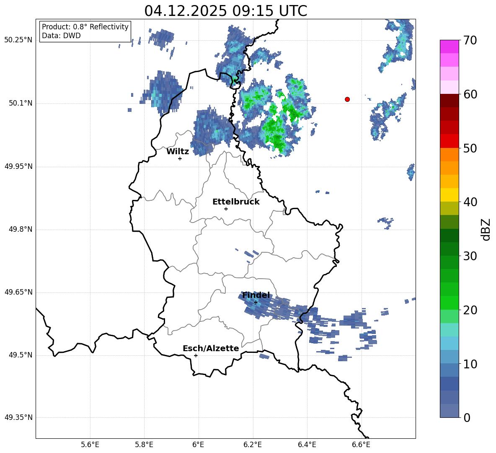Click the Findel location cross marker
Image resolution: width=496 pixels, height=453 pixels.
click(x=256, y=302)
